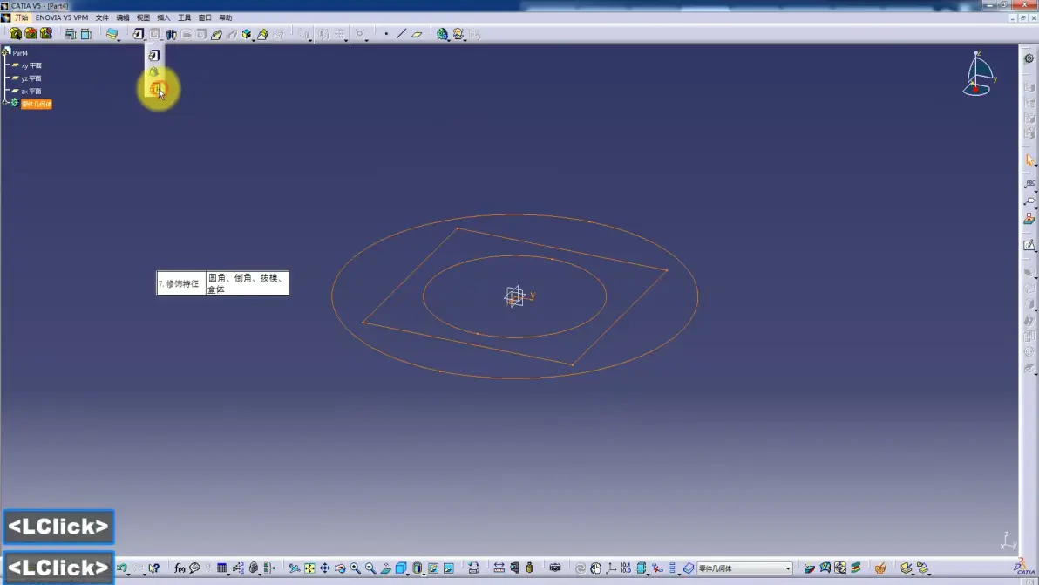Open the 编辑 menu
This screenshot has height=585, width=1039.
[x=123, y=18]
